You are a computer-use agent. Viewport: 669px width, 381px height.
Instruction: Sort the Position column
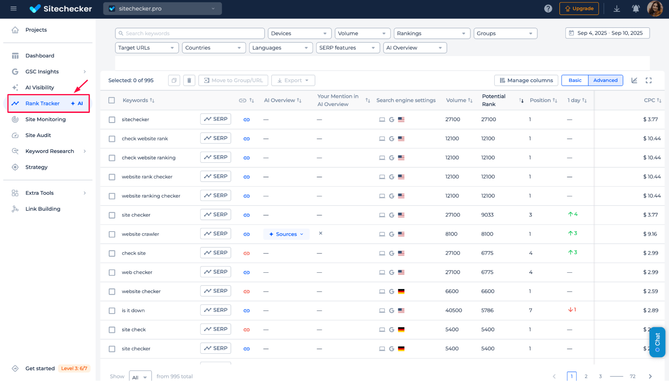tap(555, 100)
